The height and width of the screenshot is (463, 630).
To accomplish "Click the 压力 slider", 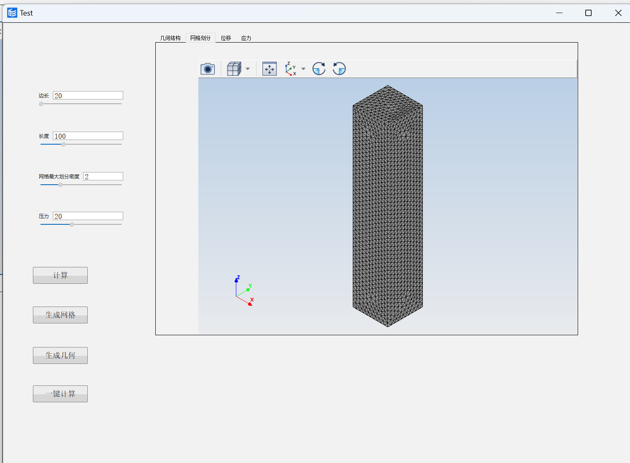I will (81, 224).
